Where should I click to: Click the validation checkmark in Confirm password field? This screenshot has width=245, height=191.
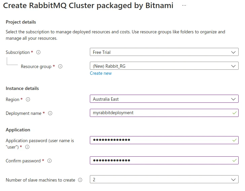(x=234, y=161)
